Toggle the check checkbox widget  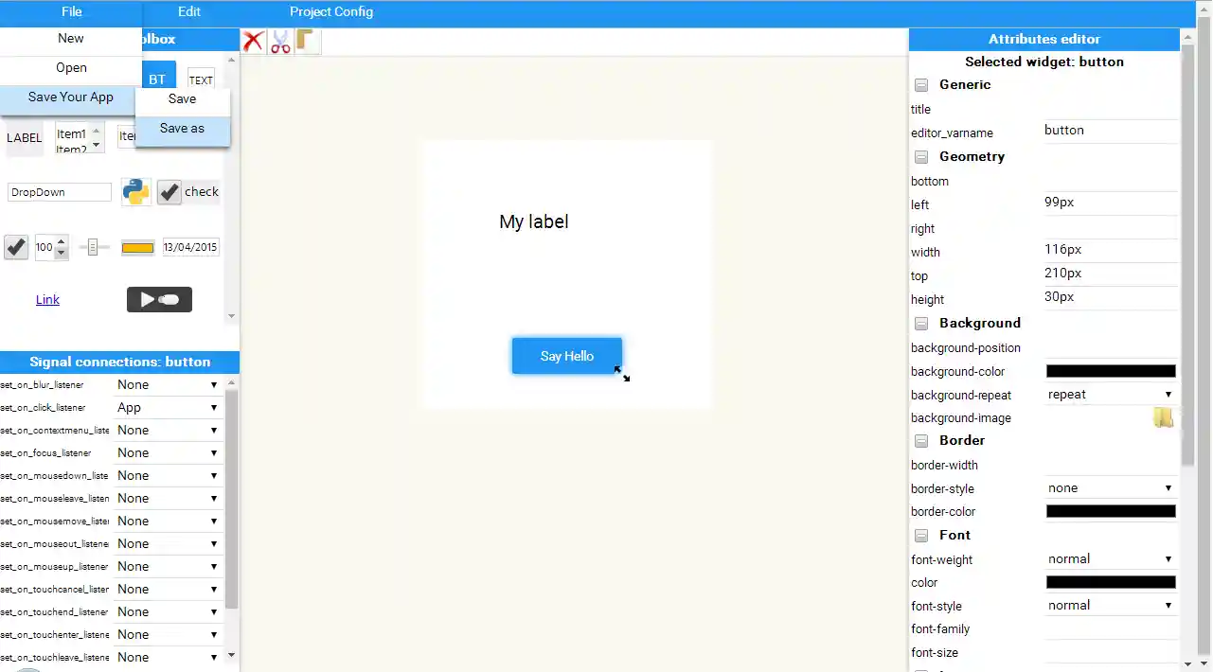(x=169, y=191)
